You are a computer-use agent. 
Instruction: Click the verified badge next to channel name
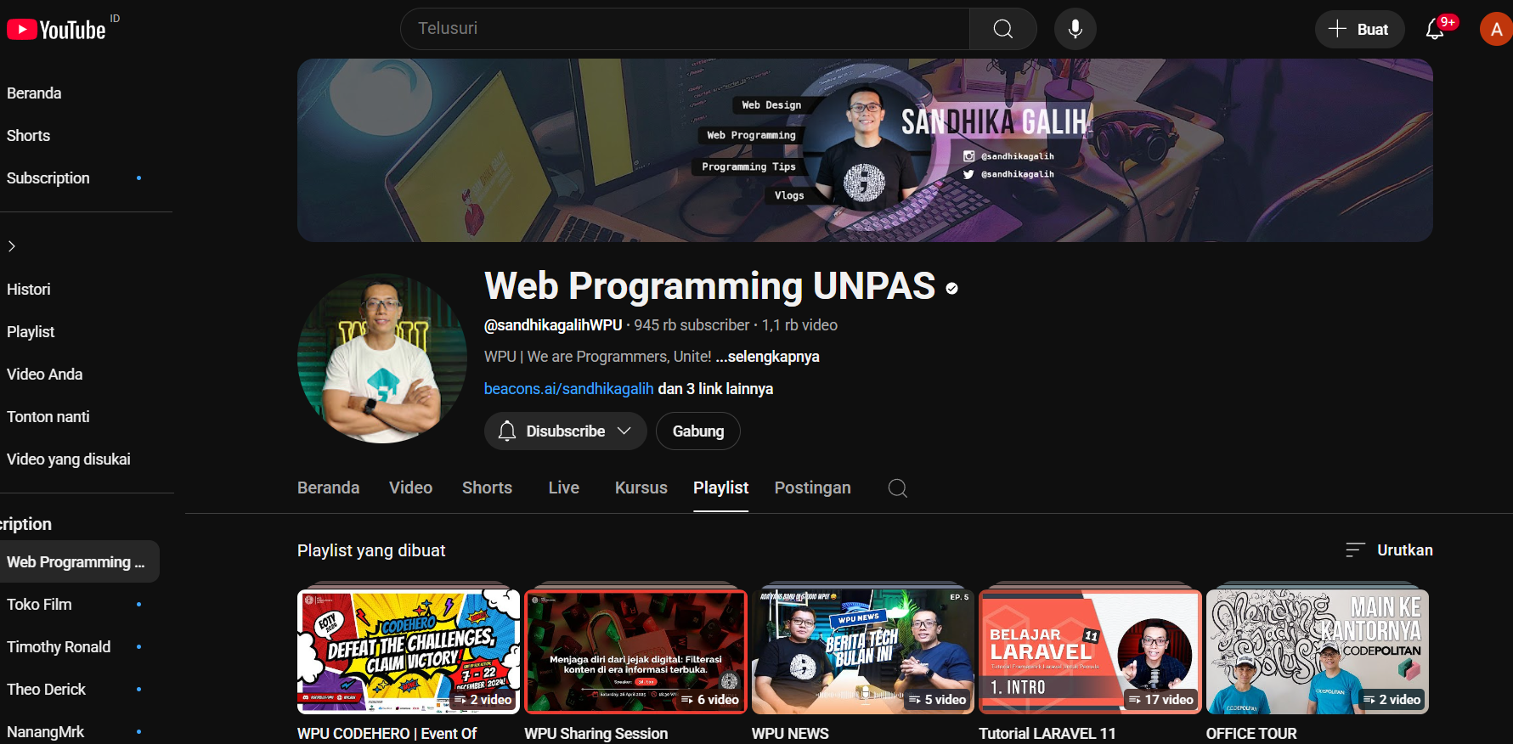click(952, 289)
